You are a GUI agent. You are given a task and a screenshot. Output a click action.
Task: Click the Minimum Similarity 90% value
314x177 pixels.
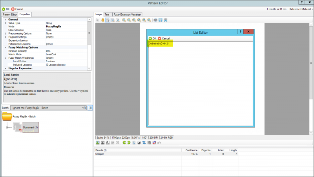coord(48,51)
